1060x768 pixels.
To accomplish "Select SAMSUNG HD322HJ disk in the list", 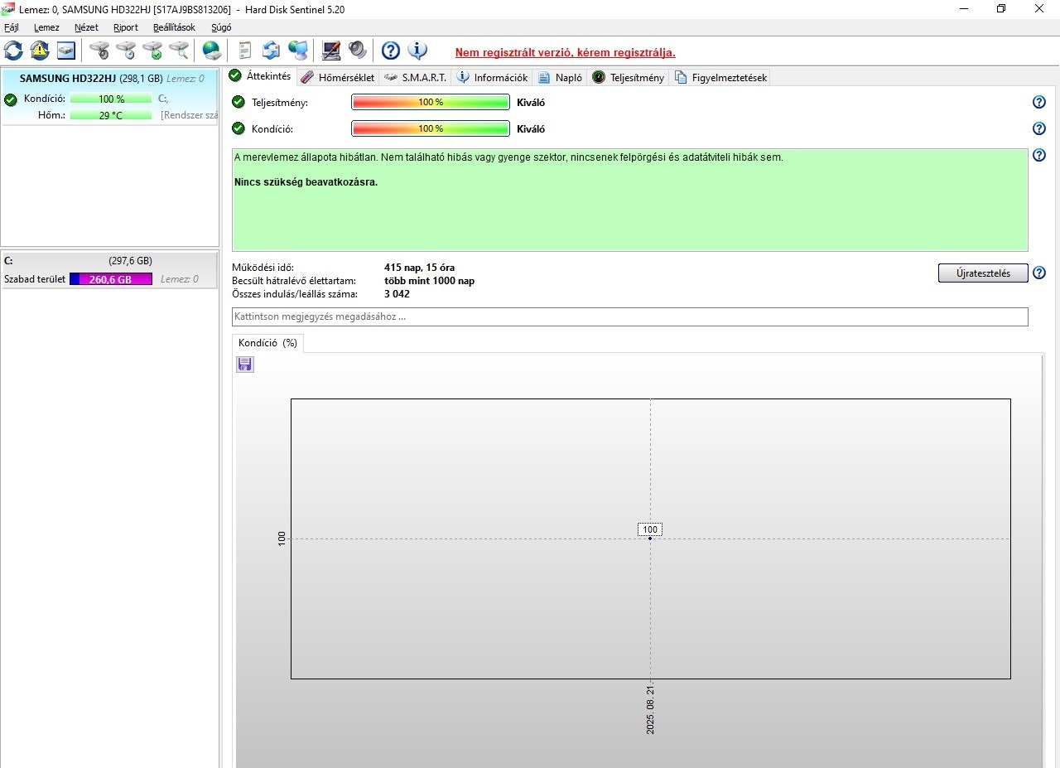I will [109, 97].
